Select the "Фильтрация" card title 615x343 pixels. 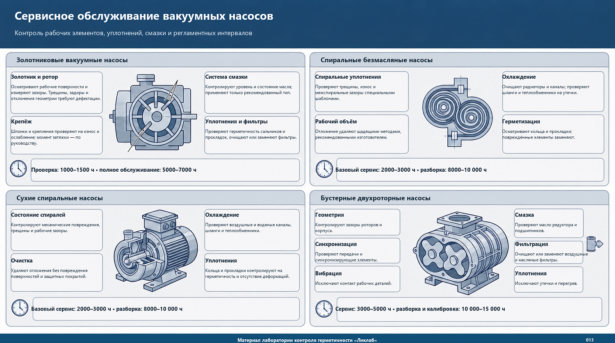(531, 244)
